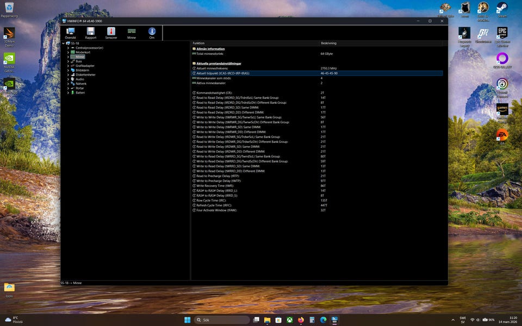Select Diskettenheter in the tree
The image size is (522, 326).
85,74
